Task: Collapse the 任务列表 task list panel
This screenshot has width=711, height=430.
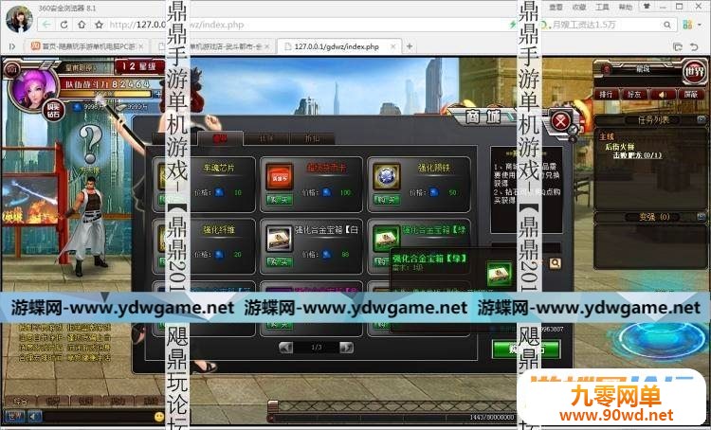Action: coord(701,119)
